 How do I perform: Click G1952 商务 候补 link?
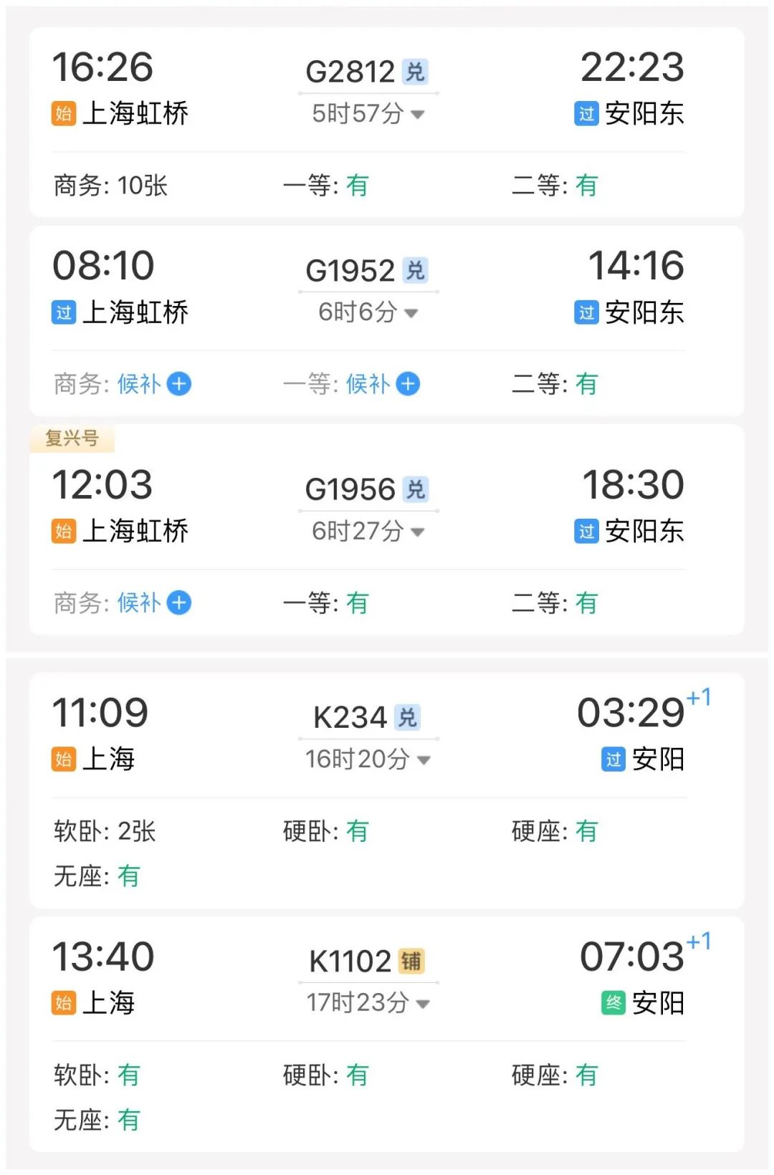tap(138, 384)
